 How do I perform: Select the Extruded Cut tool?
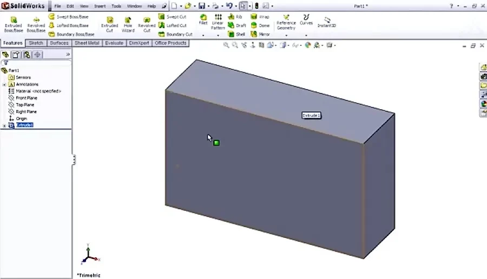coord(110,24)
